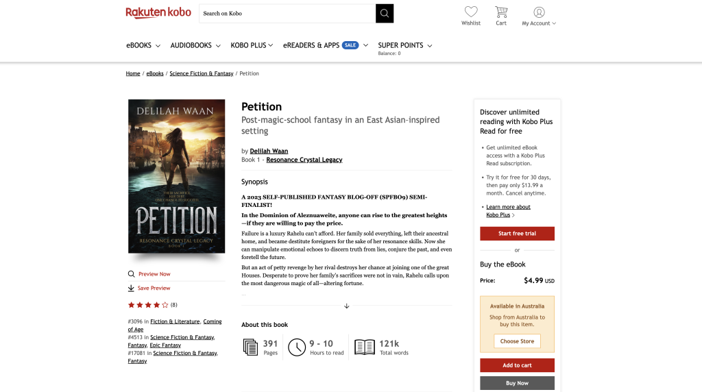Open the Wishlist heart icon

click(x=470, y=12)
